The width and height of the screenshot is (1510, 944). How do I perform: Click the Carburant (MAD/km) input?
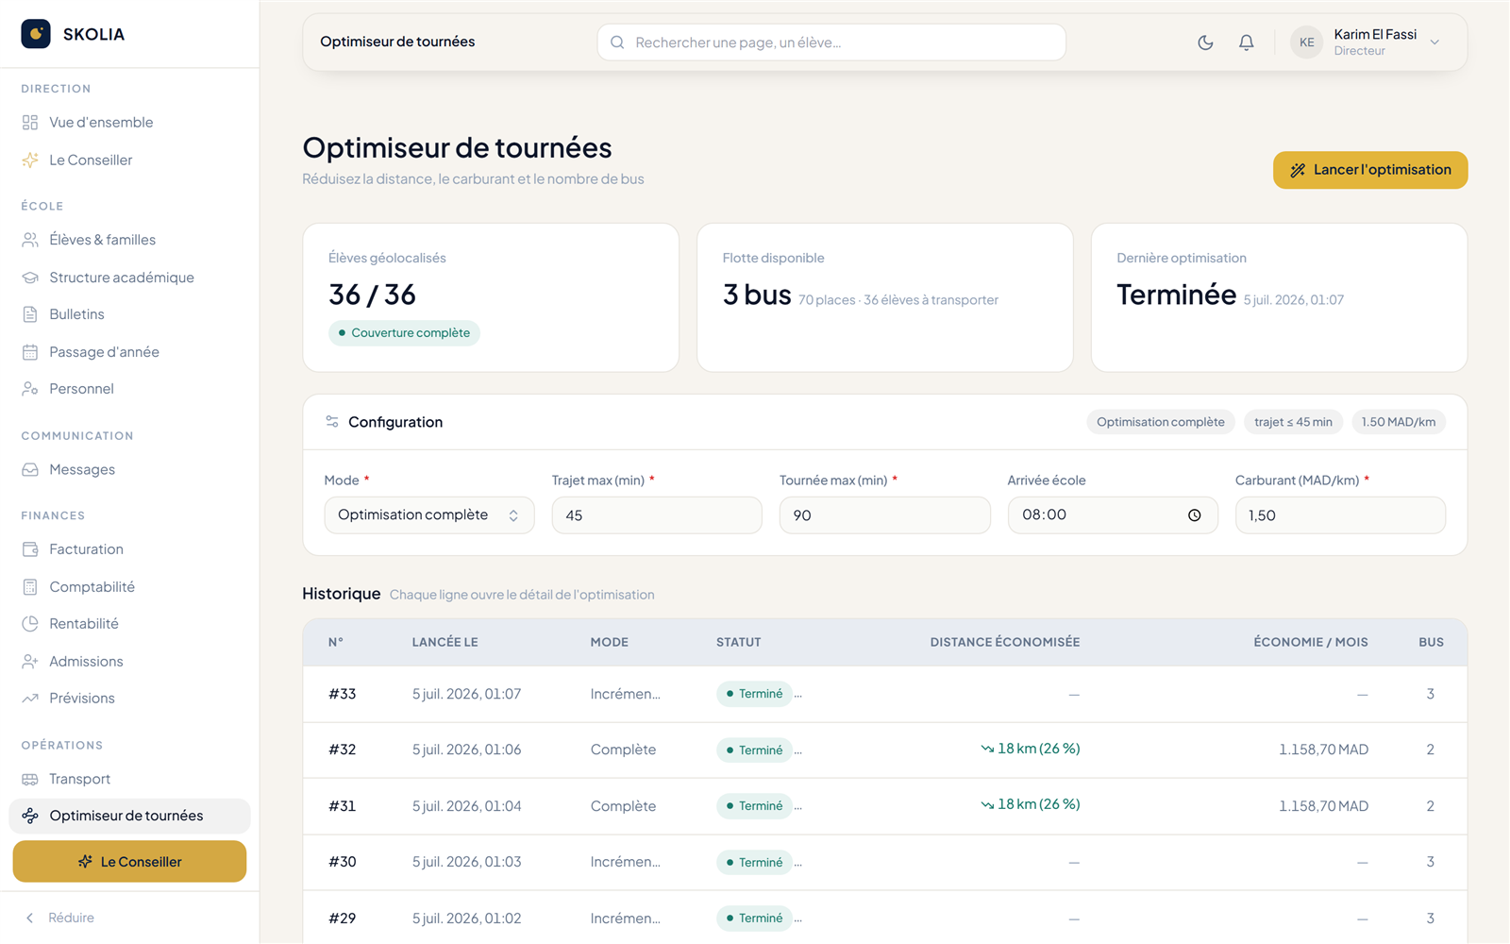pyautogui.click(x=1340, y=515)
